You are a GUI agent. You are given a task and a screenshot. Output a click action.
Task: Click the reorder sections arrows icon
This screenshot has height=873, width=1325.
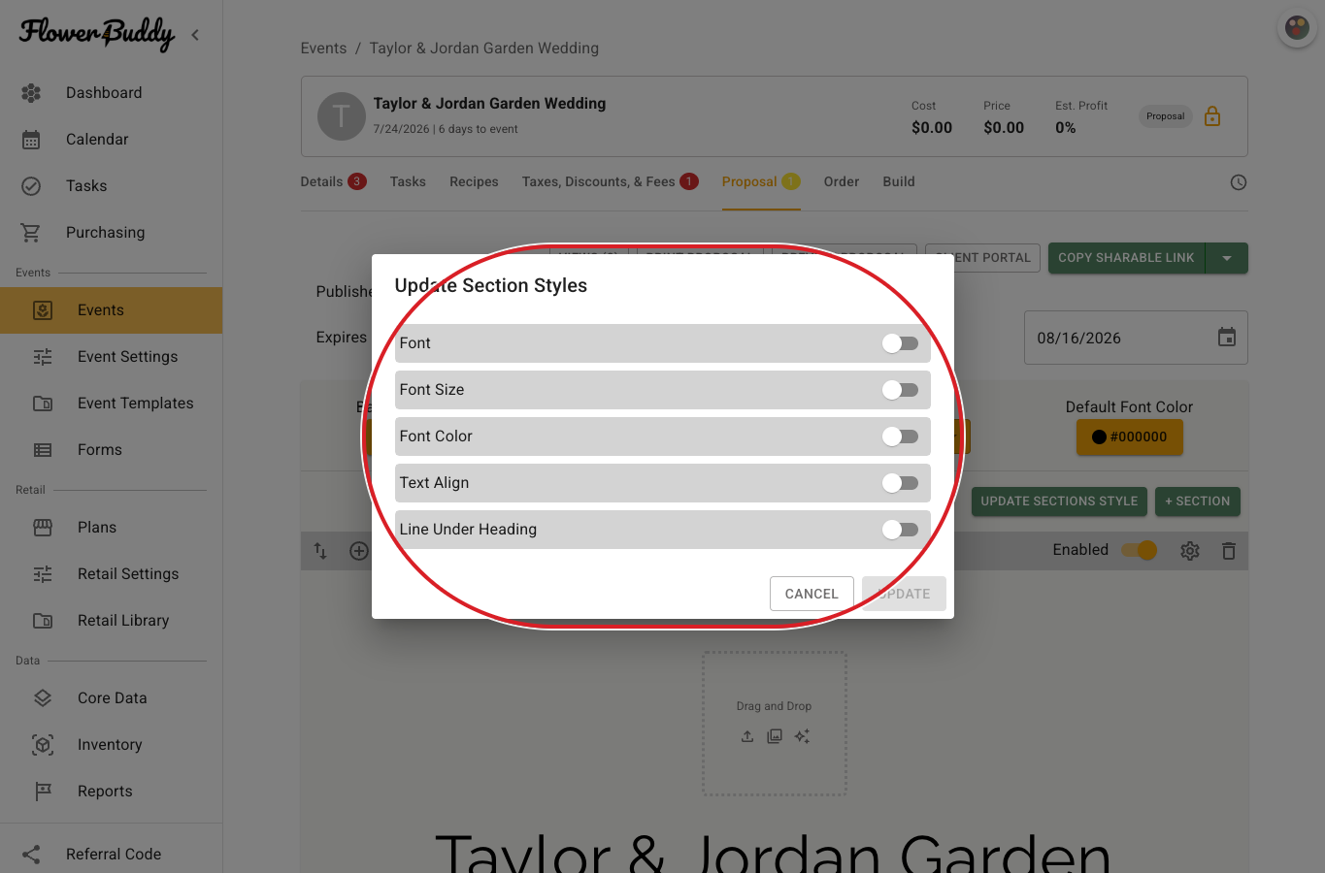[320, 551]
